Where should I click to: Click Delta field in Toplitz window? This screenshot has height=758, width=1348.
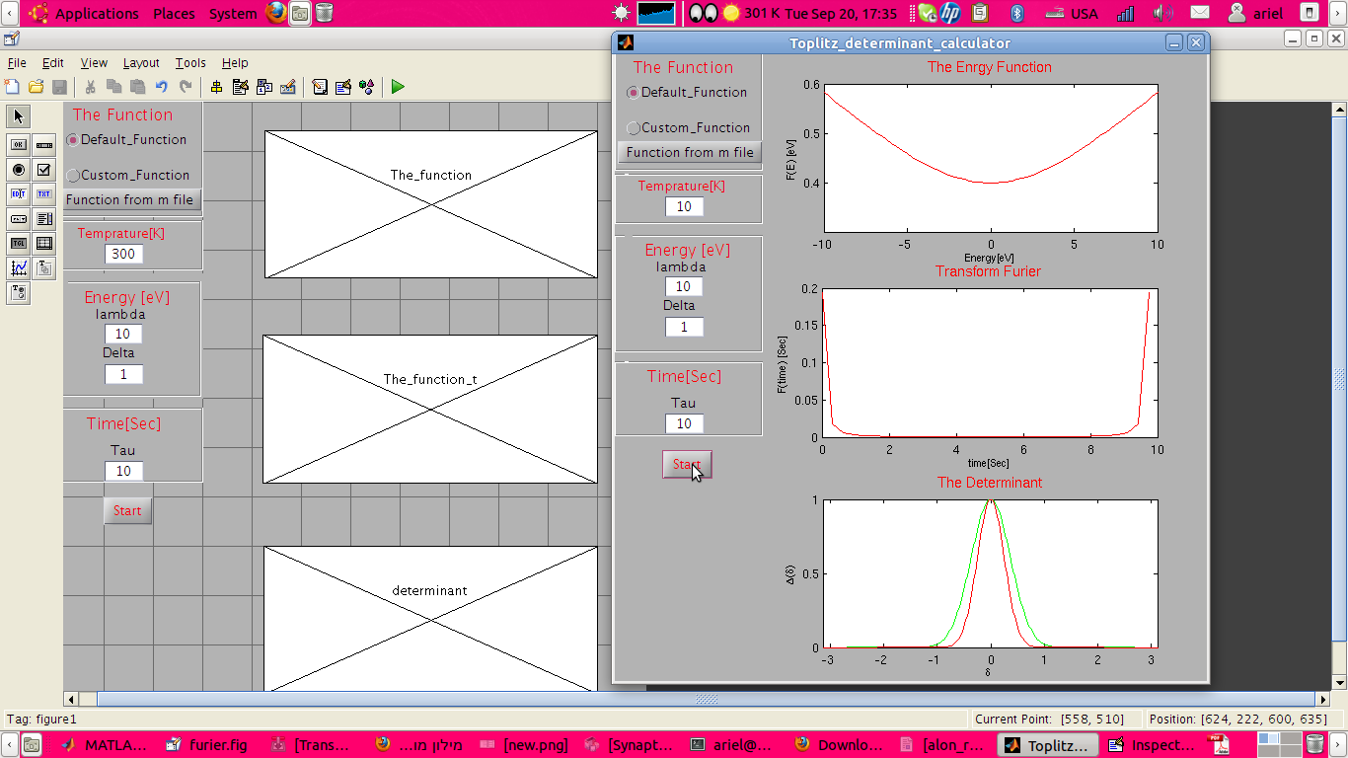click(684, 327)
